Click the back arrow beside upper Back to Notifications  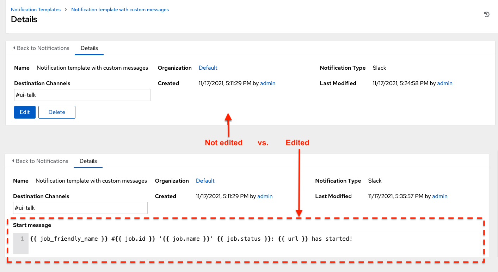(14, 48)
